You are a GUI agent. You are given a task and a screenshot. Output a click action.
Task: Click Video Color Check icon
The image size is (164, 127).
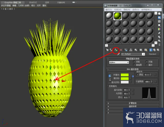[159, 29]
